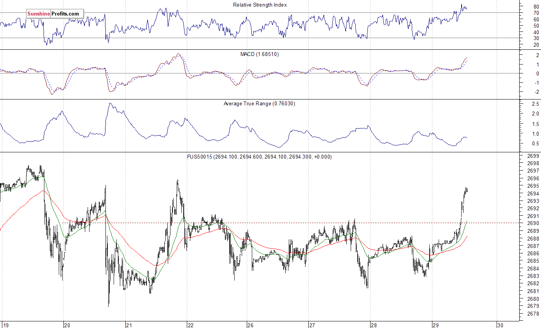Click the Relative Strength Index panel title
This screenshot has height=328, width=541.
click(260, 5)
